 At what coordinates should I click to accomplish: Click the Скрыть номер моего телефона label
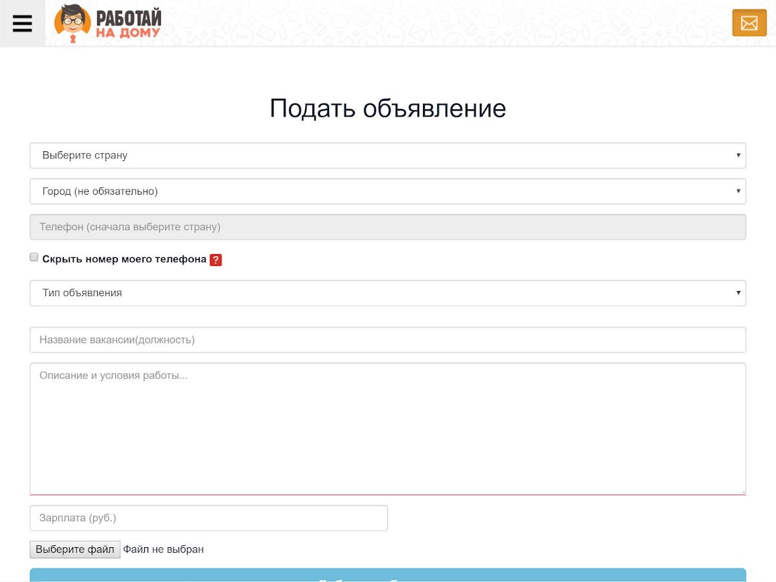(124, 259)
